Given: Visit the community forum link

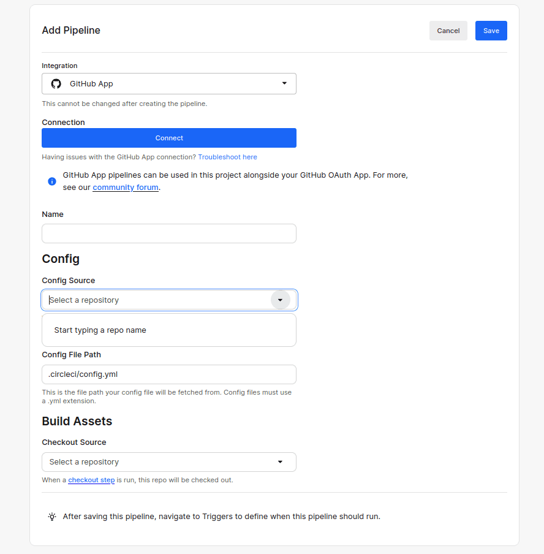Looking at the screenshot, I should point(126,188).
